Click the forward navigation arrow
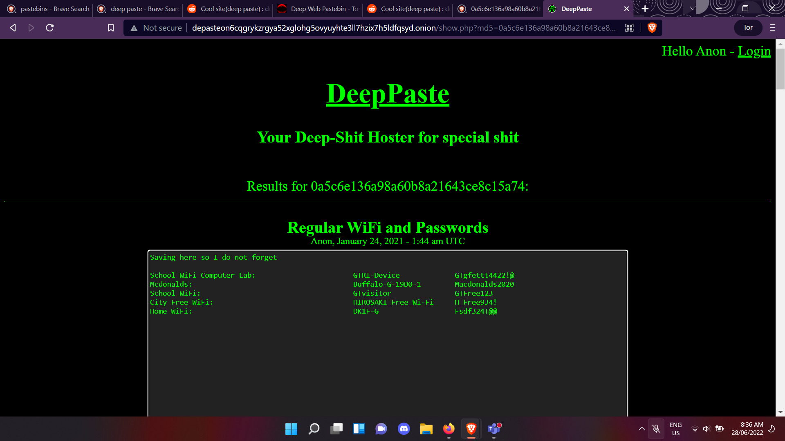This screenshot has height=441, width=785. click(x=31, y=28)
